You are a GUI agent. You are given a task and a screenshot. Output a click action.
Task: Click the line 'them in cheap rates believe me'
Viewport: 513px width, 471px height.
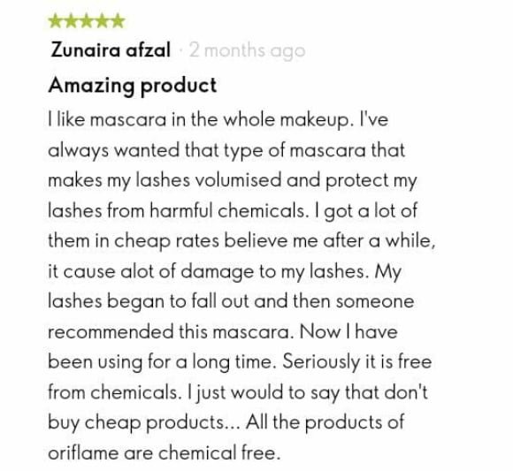coord(241,241)
